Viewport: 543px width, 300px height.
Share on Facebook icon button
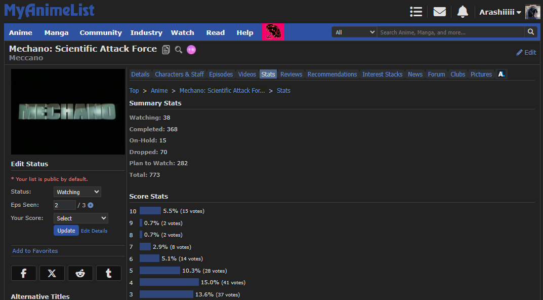[x=24, y=273]
